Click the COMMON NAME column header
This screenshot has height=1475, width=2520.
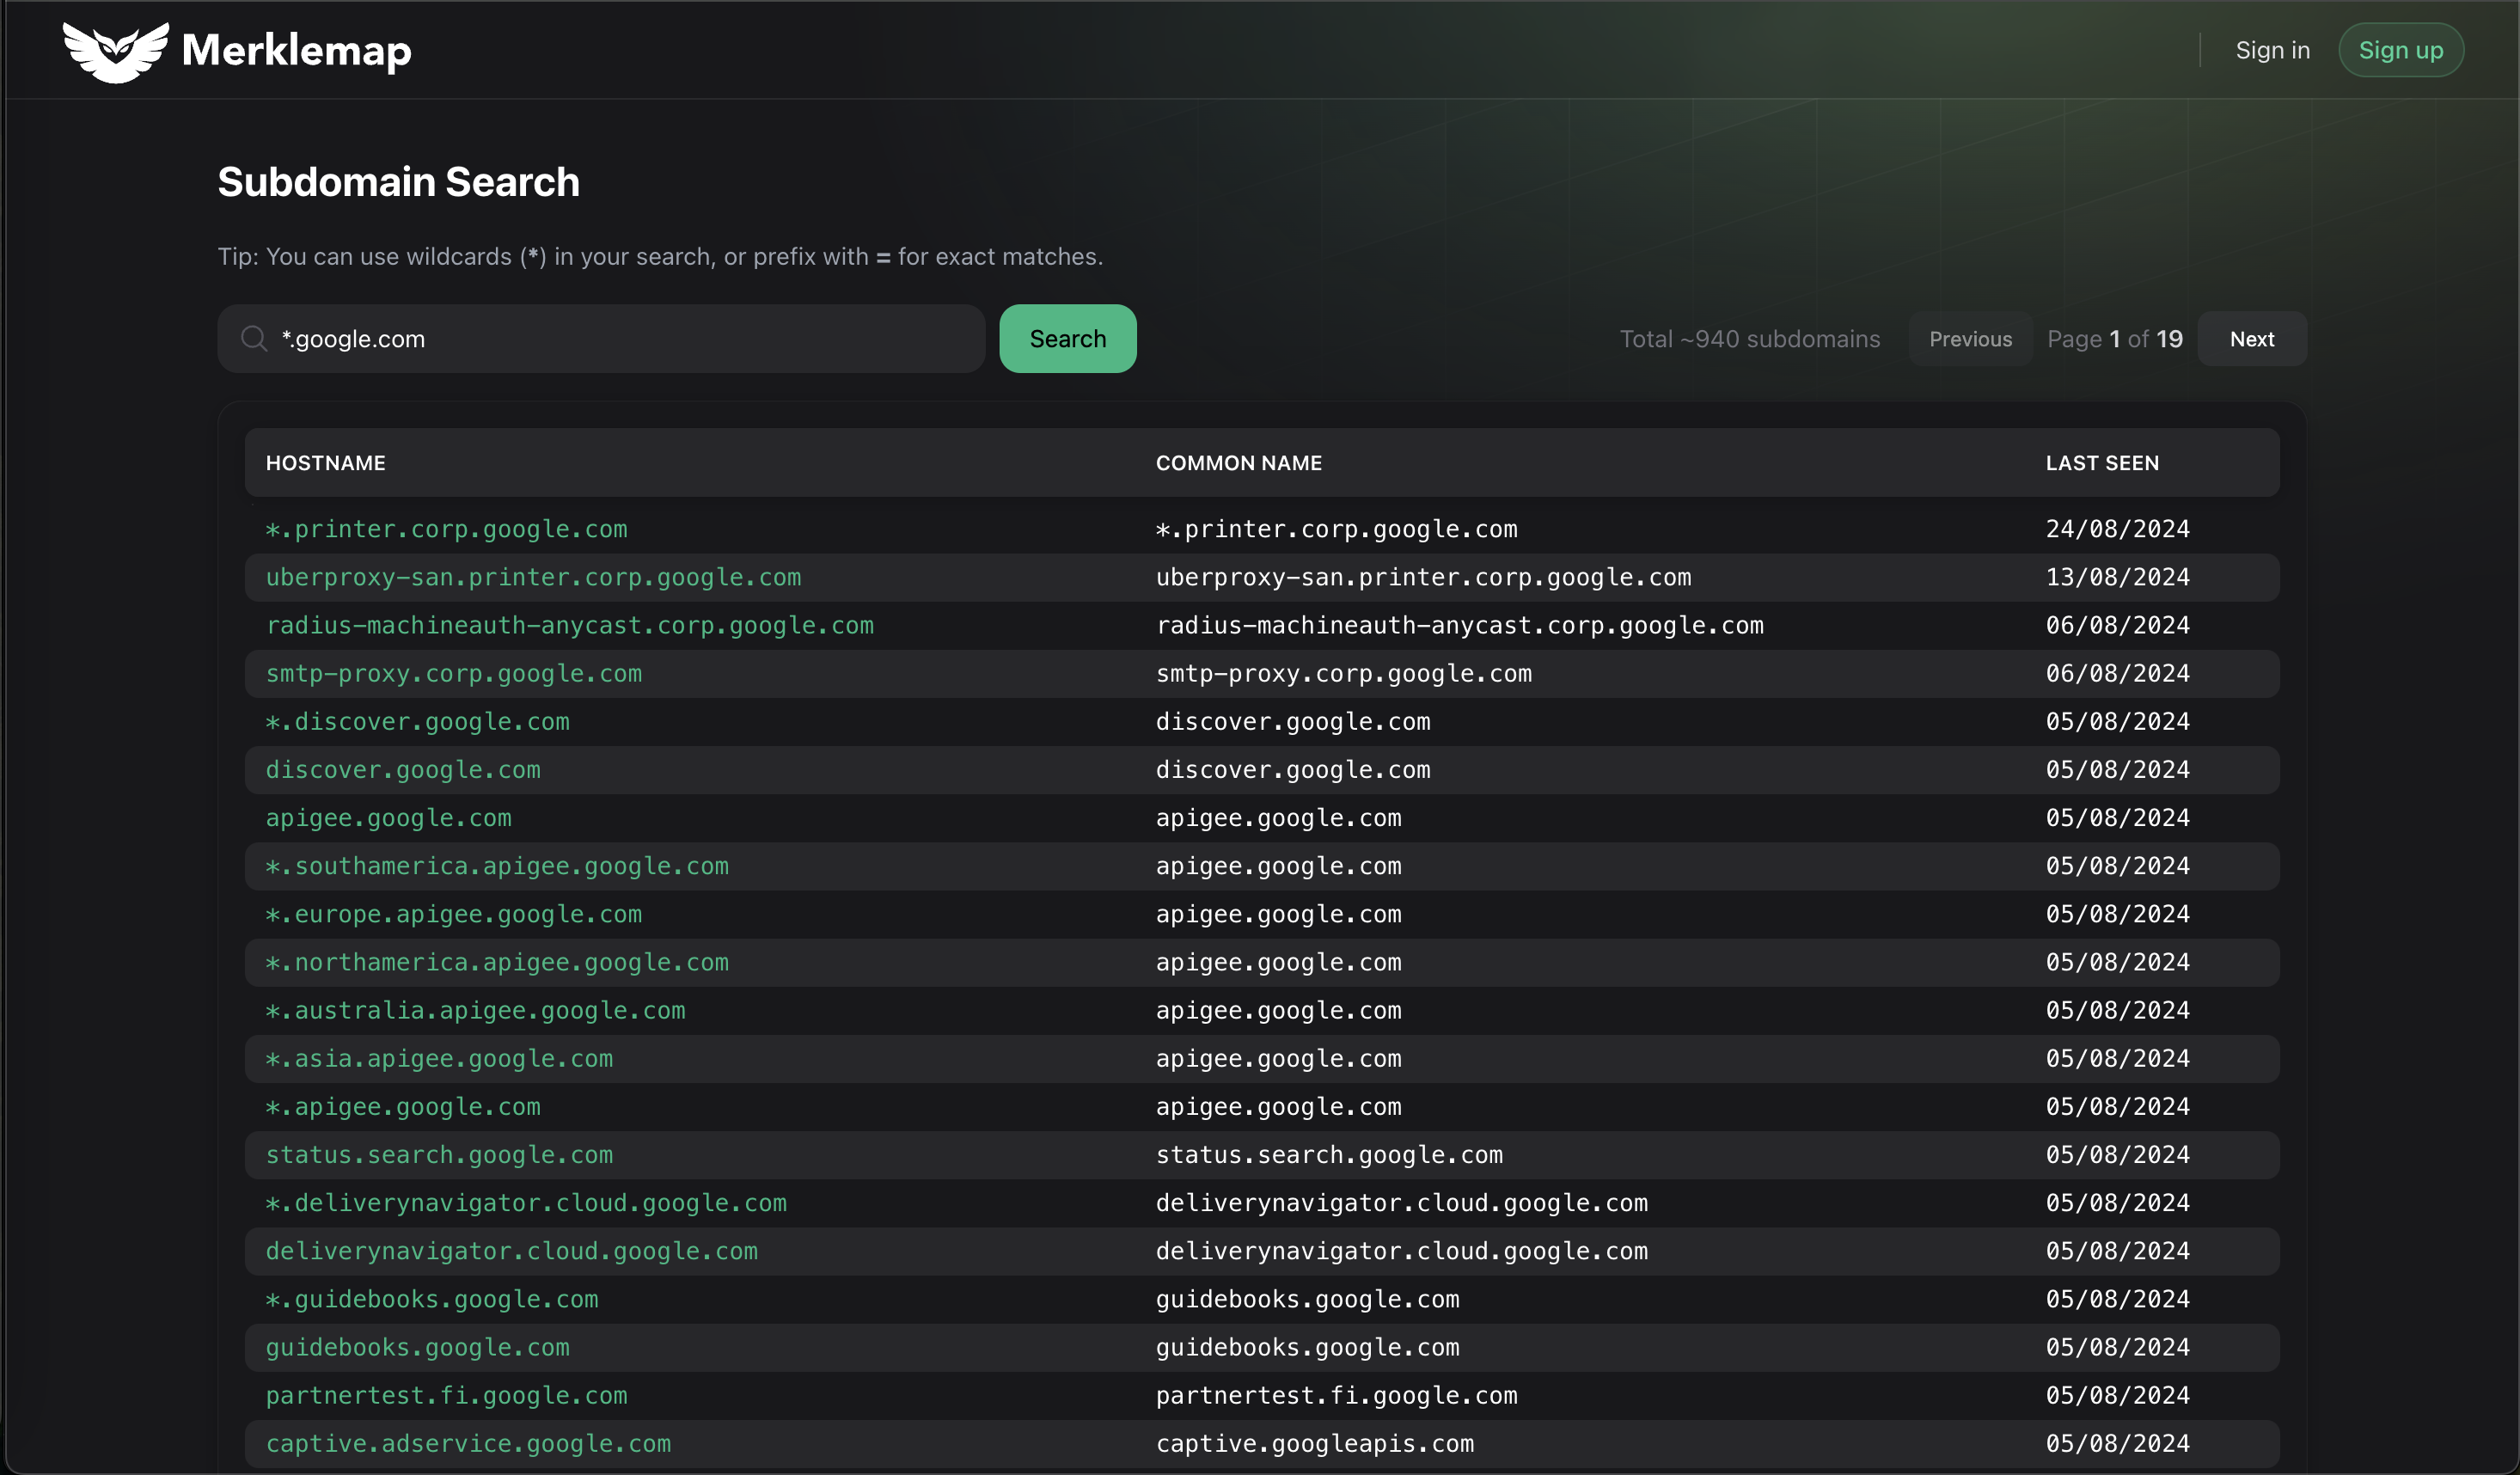1238,463
